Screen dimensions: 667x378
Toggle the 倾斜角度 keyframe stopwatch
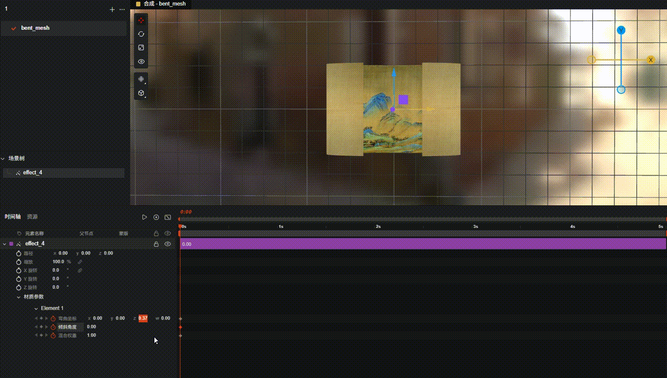(x=53, y=327)
